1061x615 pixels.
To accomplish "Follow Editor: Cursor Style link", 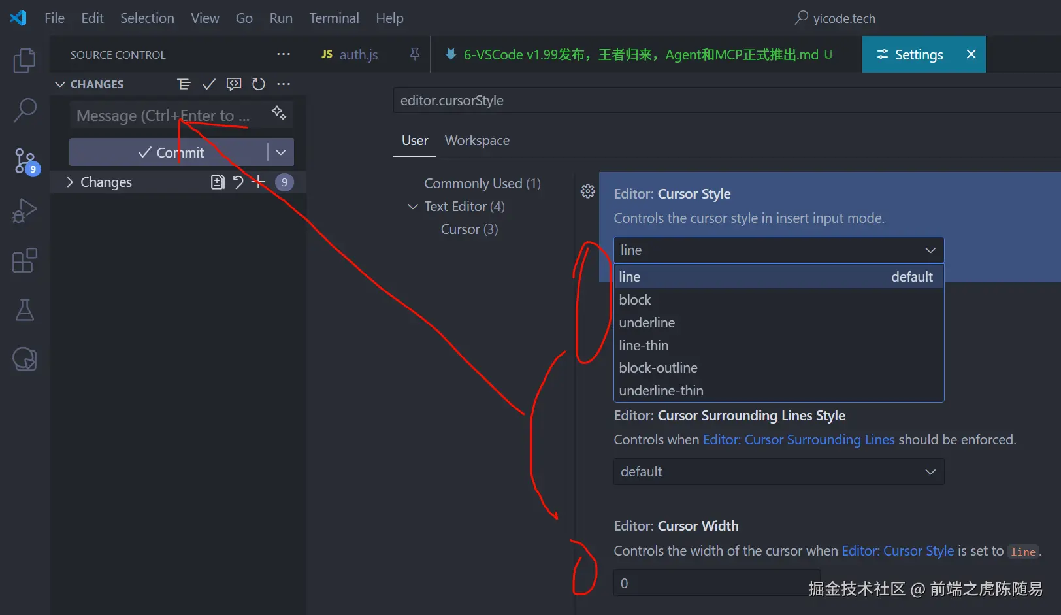I will (x=898, y=551).
